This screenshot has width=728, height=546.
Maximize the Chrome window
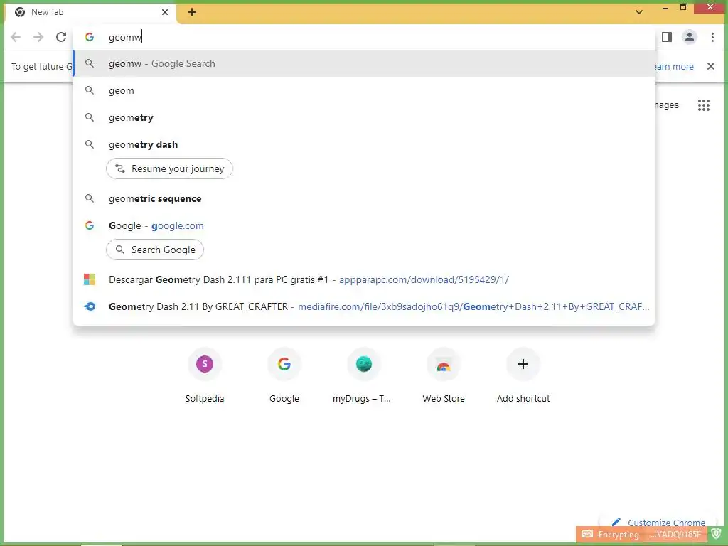coord(684,7)
